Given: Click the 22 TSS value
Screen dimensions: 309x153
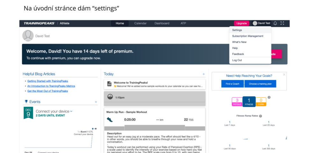Looking at the screenshot, I should tap(189, 120).
